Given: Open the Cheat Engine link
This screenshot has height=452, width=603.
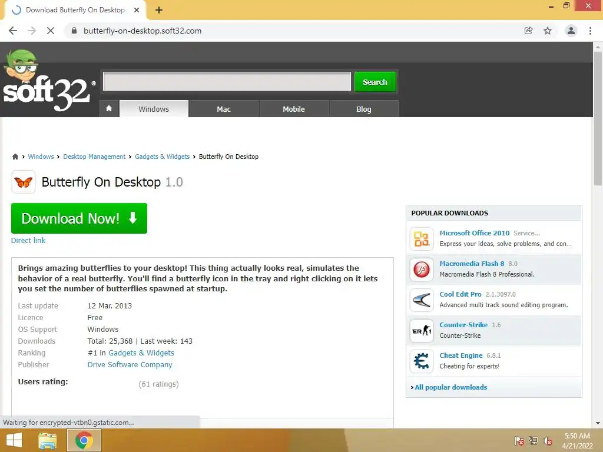Looking at the screenshot, I should [461, 355].
